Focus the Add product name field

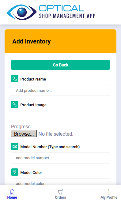tap(61, 90)
